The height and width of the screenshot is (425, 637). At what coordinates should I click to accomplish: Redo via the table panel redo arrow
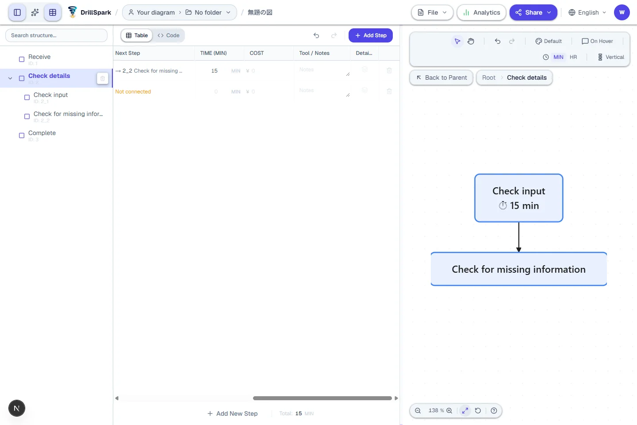coord(334,35)
